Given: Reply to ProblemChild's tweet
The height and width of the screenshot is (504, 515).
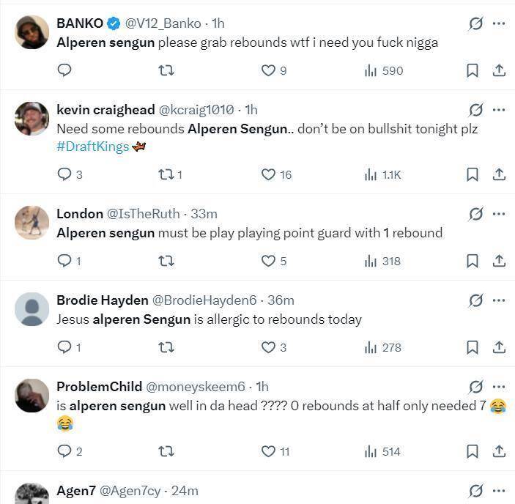Looking at the screenshot, I should (64, 451).
